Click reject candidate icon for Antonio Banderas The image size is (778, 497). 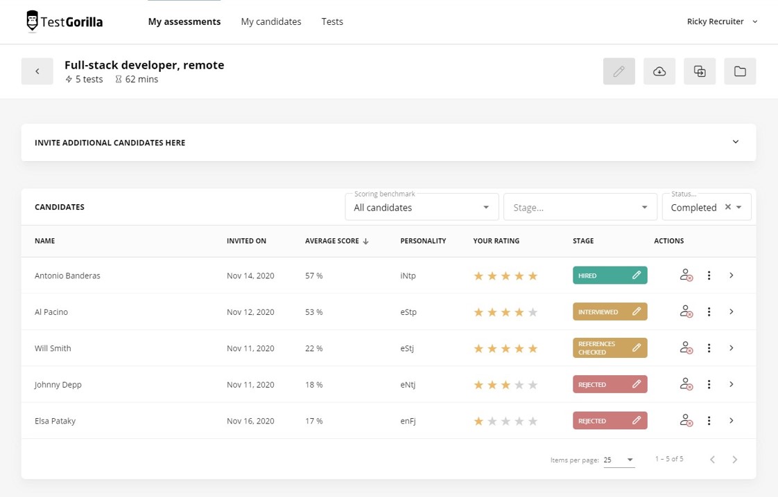click(x=686, y=275)
